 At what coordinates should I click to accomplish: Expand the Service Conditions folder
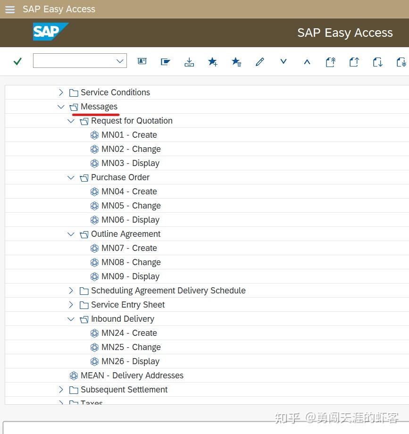pyautogui.click(x=61, y=92)
